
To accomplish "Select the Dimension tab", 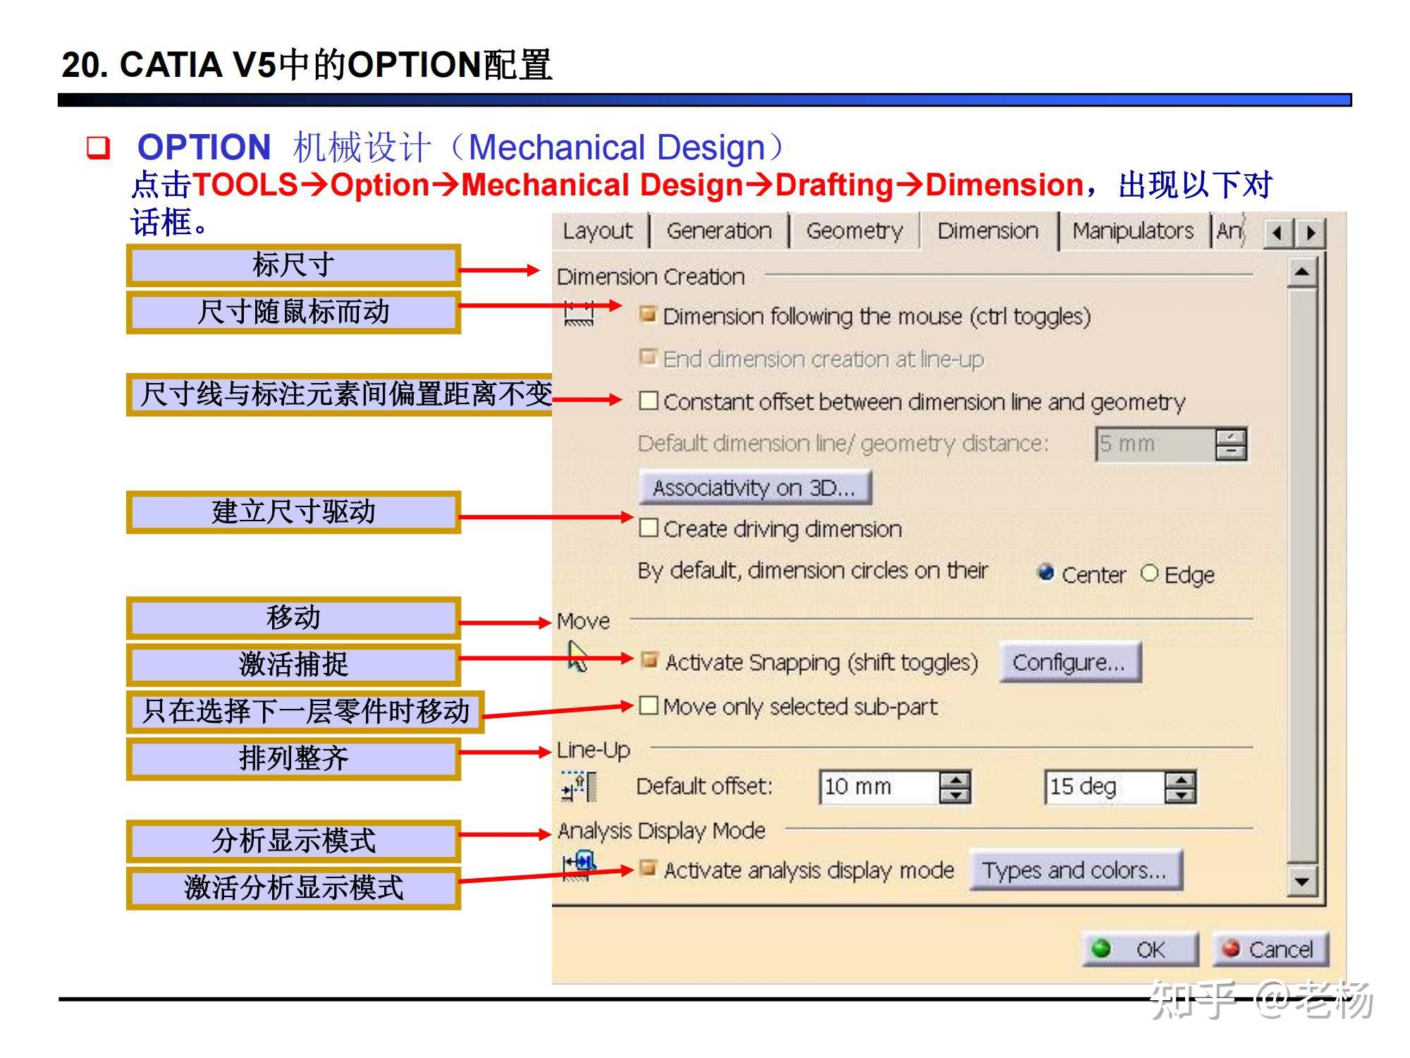I will 988,231.
